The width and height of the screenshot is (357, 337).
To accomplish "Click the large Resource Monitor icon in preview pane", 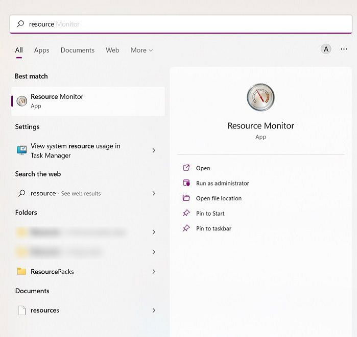I will (260, 97).
